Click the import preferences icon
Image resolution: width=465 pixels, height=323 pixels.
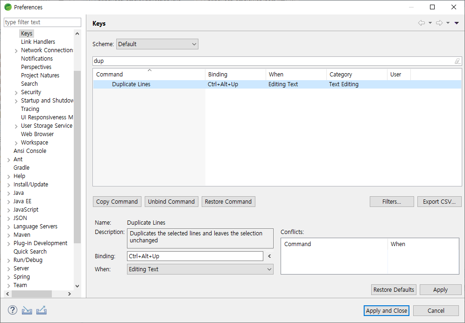click(x=27, y=310)
